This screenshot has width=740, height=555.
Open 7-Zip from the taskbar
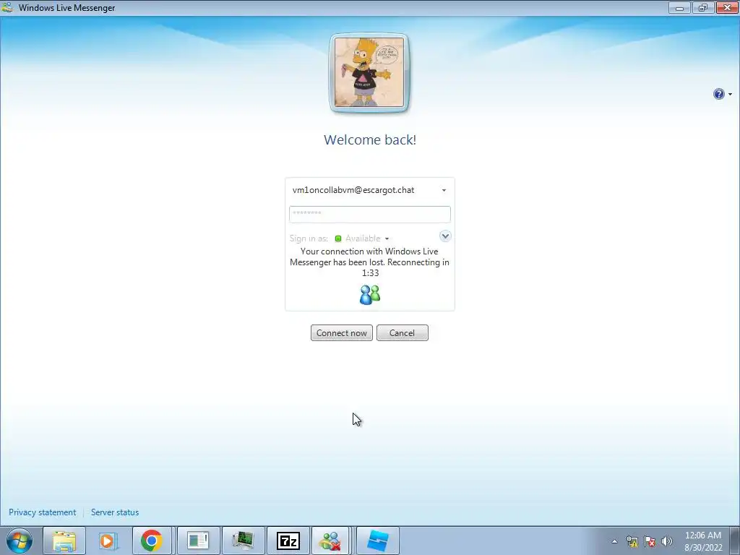coord(288,541)
